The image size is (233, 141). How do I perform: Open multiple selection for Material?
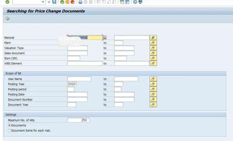tap(153, 38)
